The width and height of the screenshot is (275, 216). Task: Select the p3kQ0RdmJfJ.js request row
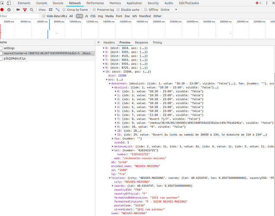coord(48,58)
